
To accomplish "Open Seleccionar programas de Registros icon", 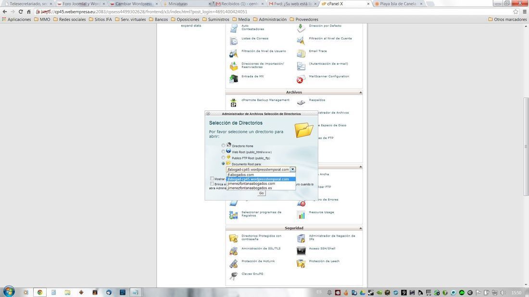I will tap(233, 215).
